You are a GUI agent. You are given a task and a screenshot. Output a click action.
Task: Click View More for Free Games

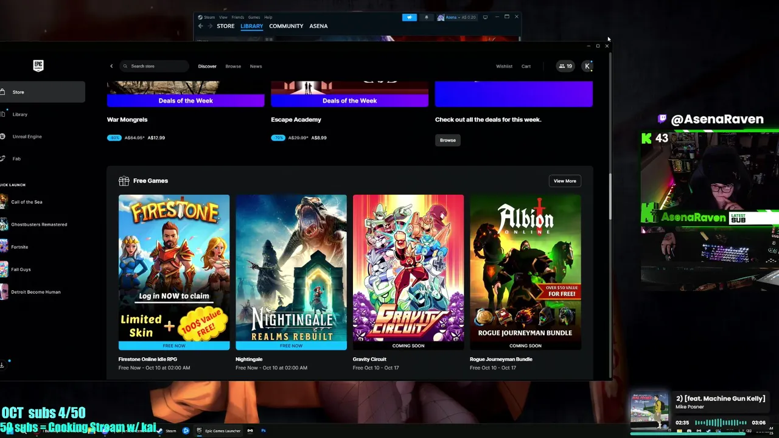pos(565,181)
